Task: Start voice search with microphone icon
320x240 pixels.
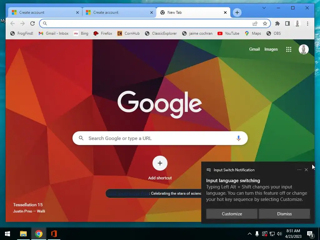Action: (x=238, y=138)
